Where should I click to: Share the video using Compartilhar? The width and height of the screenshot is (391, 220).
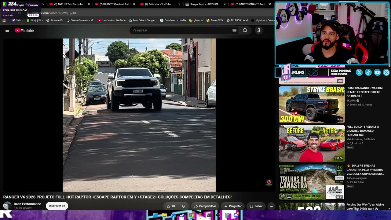205,206
